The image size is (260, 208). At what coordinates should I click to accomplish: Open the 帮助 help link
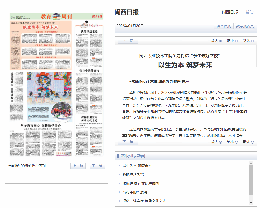249,12
